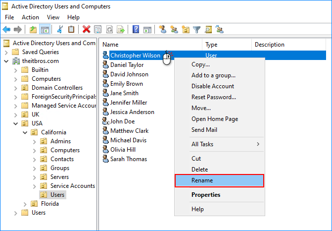Open the All Tasks submenu

[219, 144]
